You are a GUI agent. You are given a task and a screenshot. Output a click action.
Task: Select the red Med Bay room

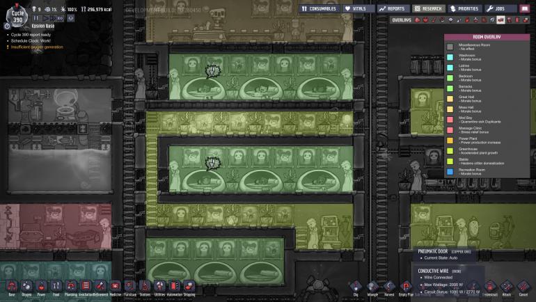click(56, 227)
